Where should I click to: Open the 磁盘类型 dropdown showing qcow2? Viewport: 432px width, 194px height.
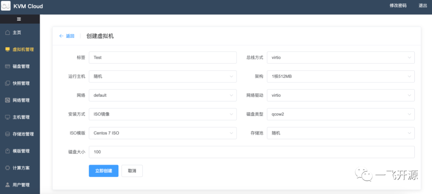(x=341, y=114)
